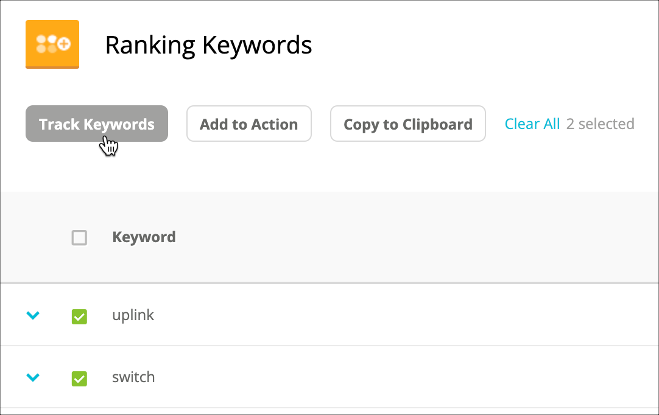The image size is (659, 415).
Task: Click empty space in the switch row
Action: (396, 377)
